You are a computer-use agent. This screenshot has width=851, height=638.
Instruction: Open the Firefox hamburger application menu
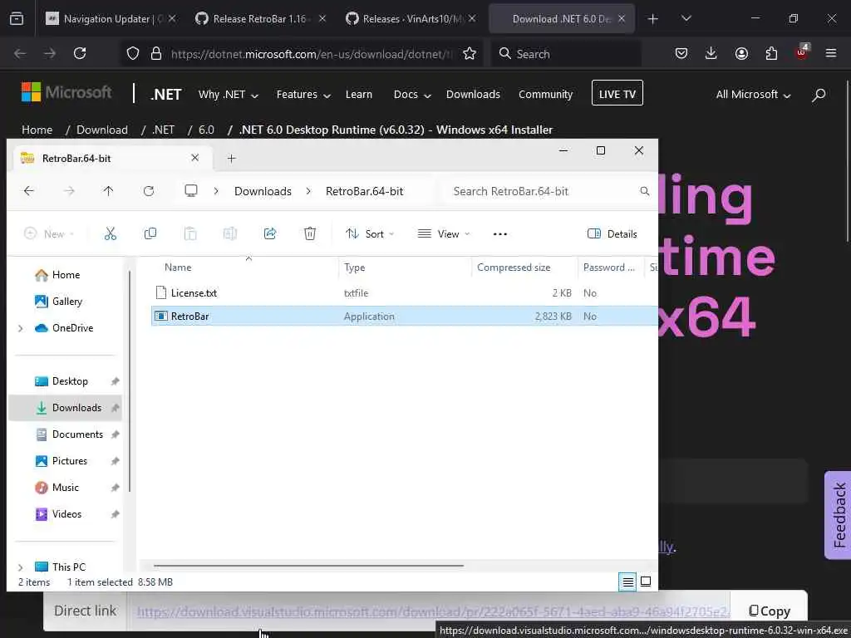click(831, 53)
